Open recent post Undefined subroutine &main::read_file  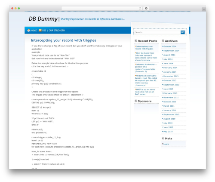(x=146, y=80)
